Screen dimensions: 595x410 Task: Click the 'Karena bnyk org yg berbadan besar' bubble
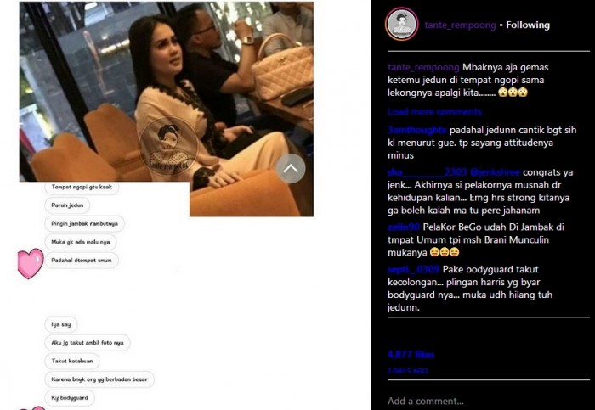point(99,379)
